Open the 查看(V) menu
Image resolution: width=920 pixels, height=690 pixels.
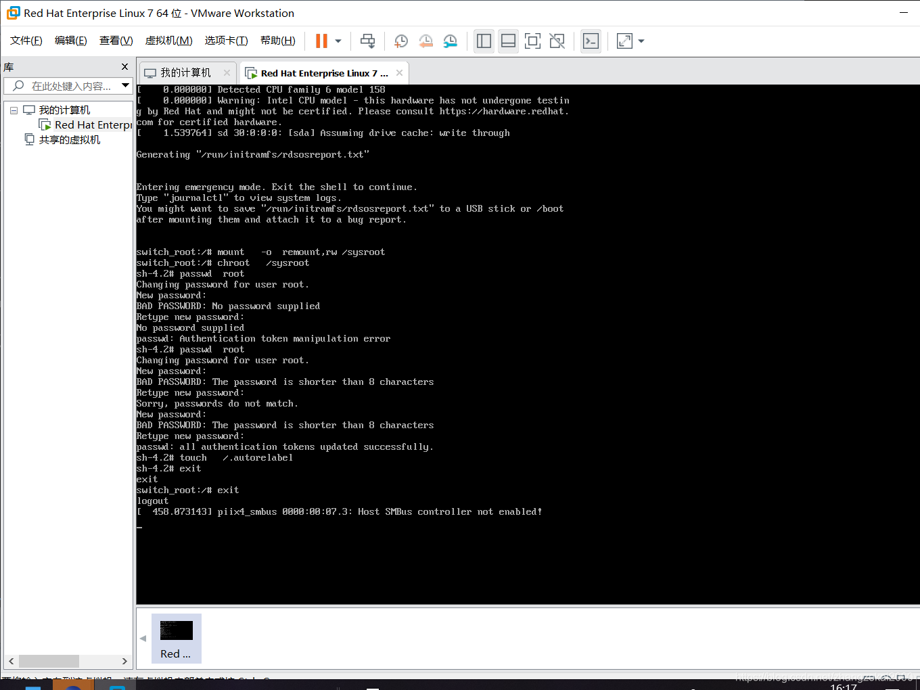(116, 41)
